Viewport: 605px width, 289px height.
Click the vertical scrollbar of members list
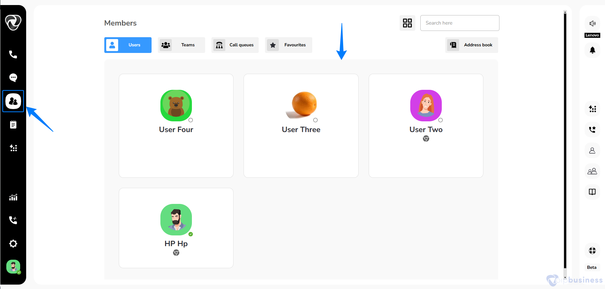[565, 142]
